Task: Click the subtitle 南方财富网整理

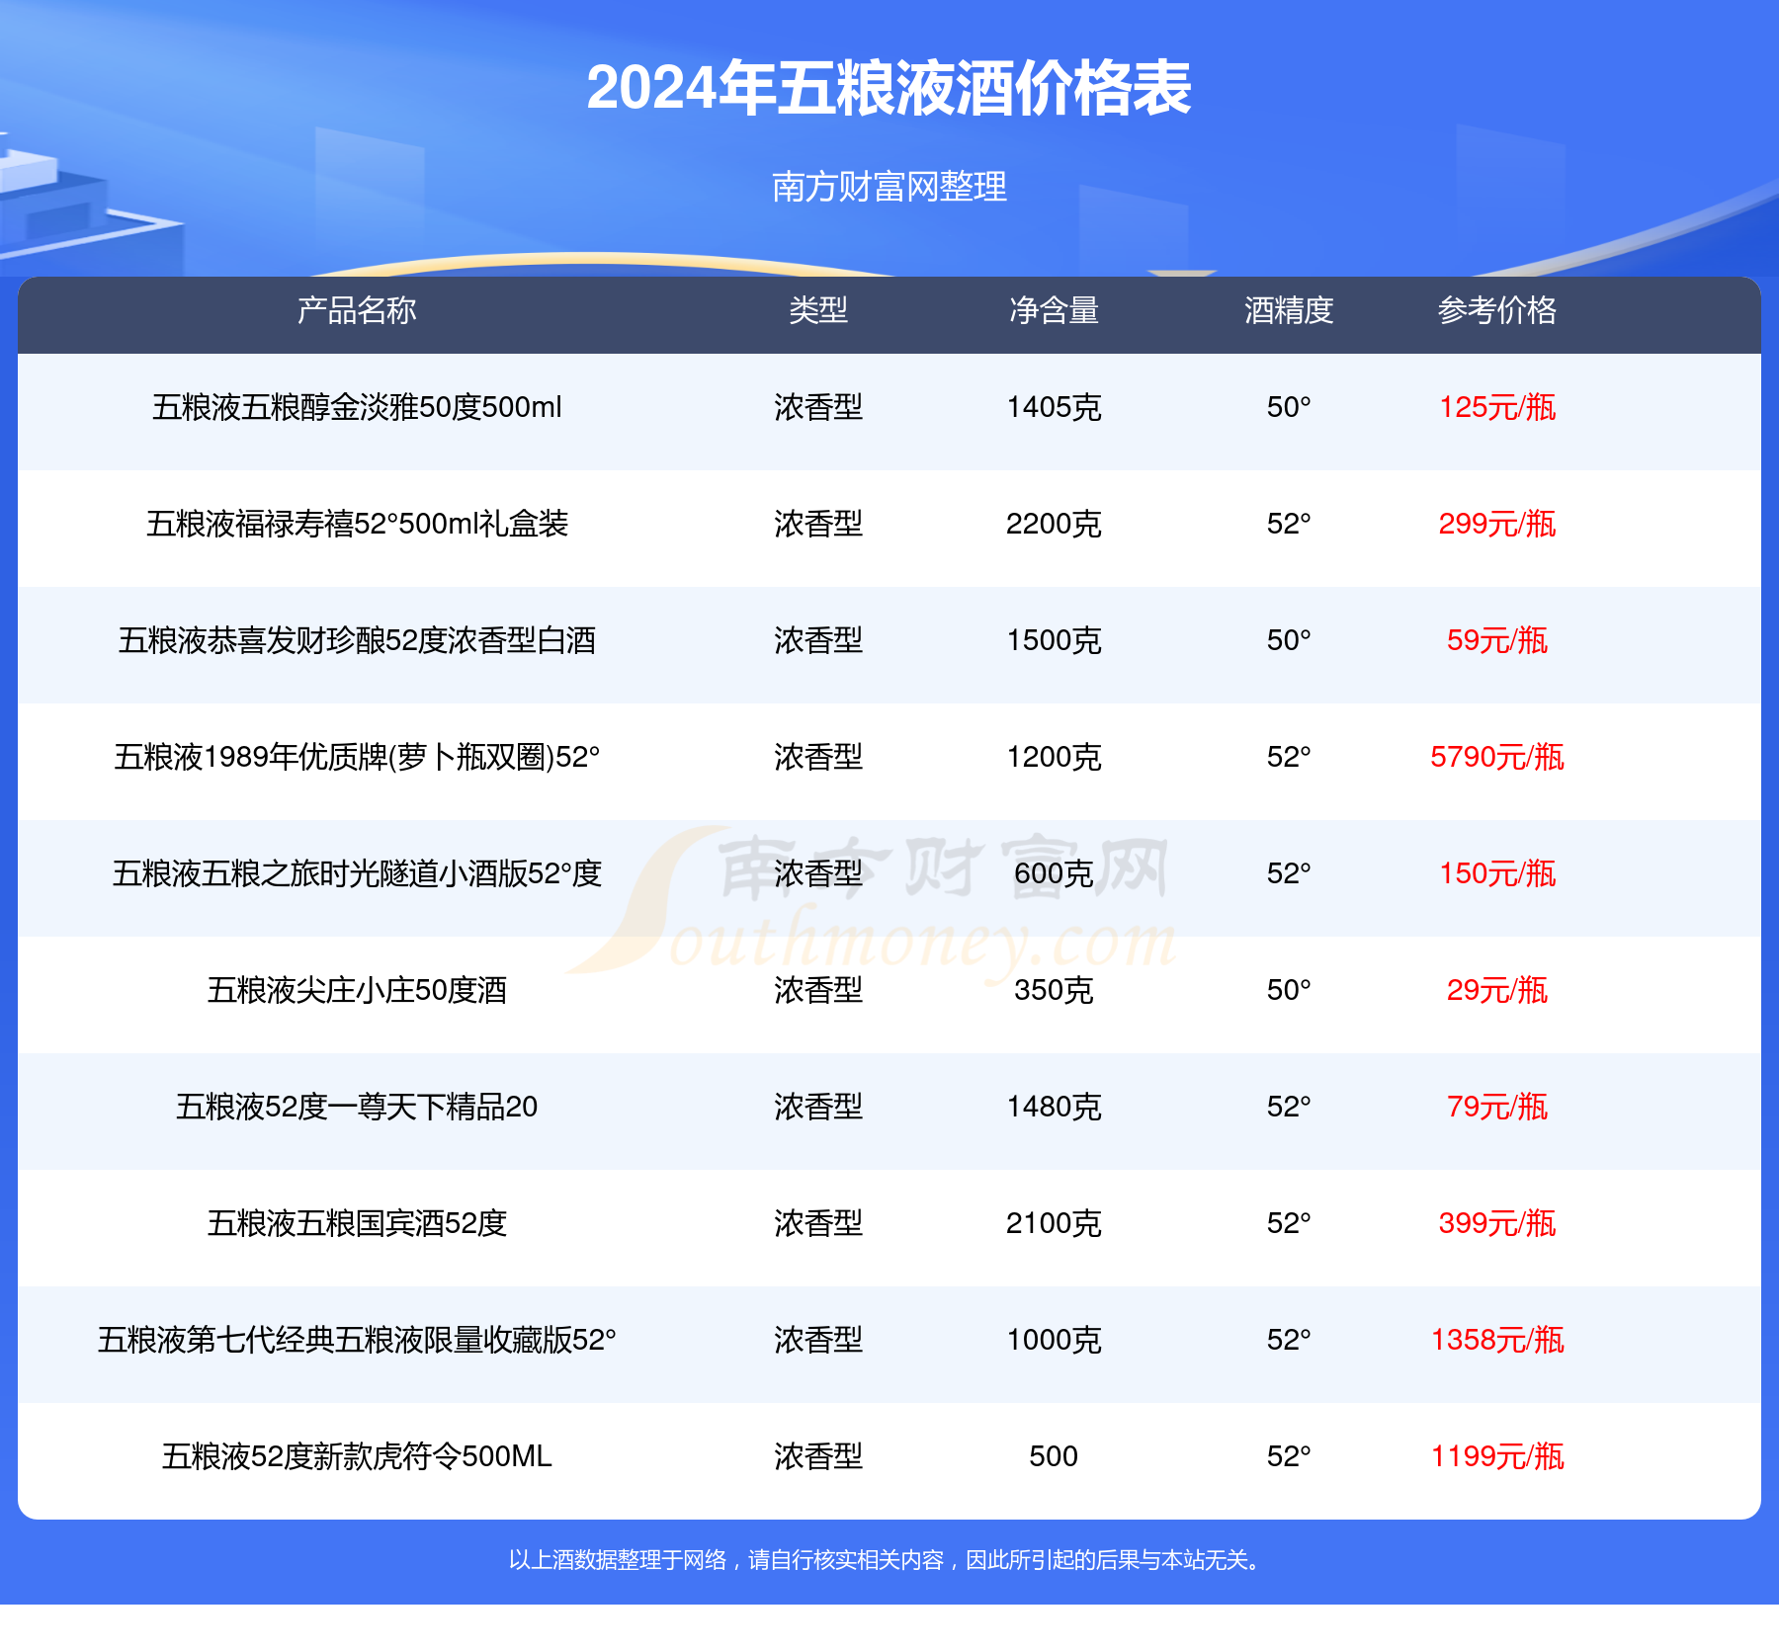Action: point(889,187)
